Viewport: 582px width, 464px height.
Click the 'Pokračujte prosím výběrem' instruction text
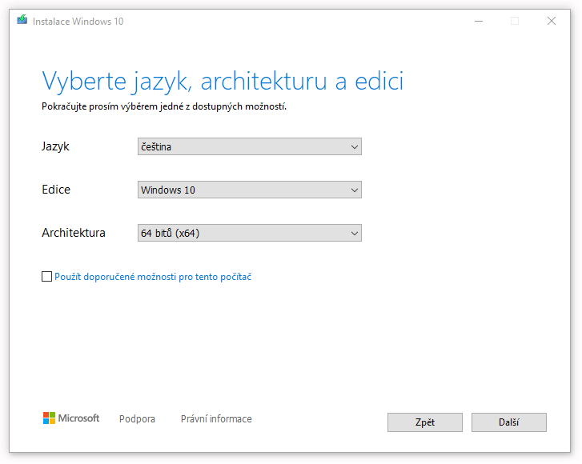[x=164, y=106]
